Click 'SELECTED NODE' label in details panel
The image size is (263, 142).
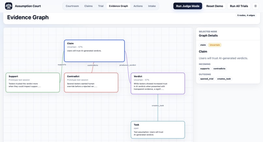click(208, 32)
